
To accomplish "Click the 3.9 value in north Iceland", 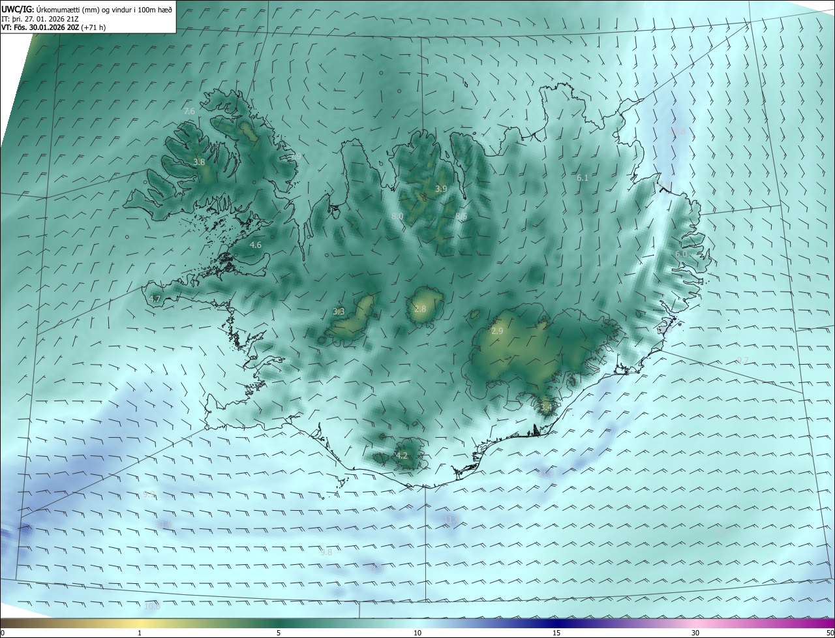I will (441, 189).
